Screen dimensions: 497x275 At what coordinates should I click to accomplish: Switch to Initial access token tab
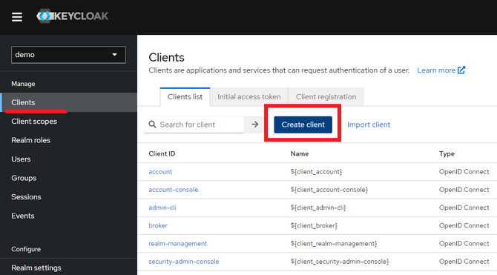[249, 96]
